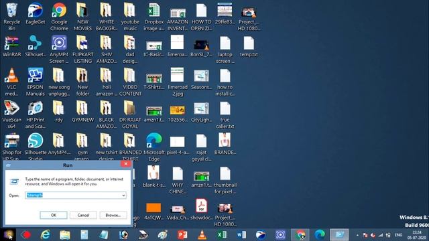This screenshot has height=241, width=429.
Task: Select the WHY CHINE... document
Action: [x=178, y=180]
